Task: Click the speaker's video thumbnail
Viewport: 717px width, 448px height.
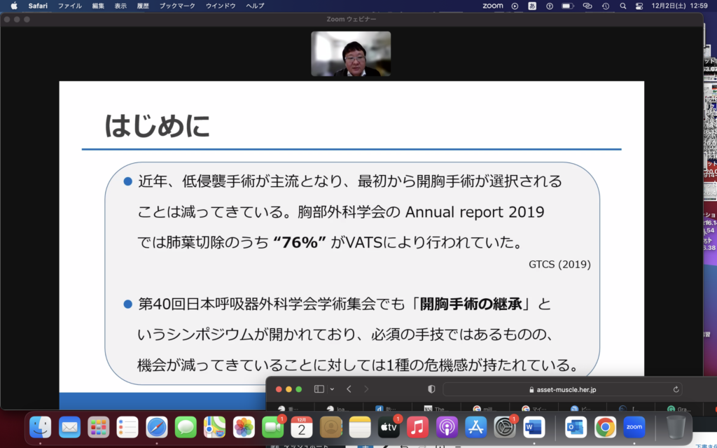Action: [351, 54]
